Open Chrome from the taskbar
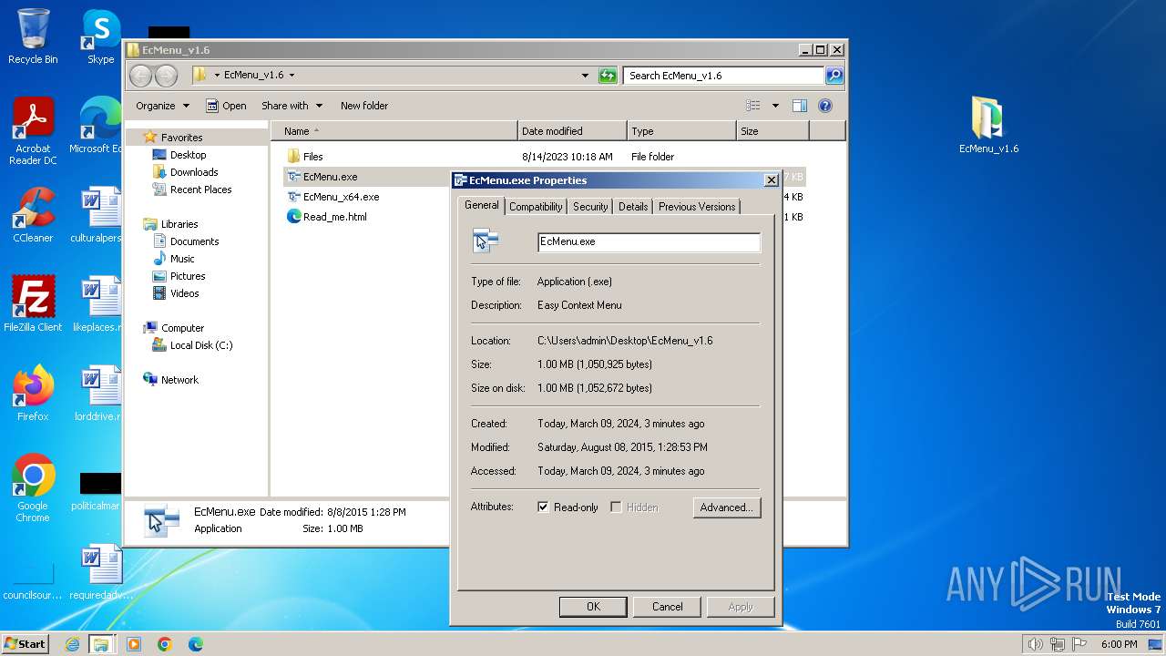 [164, 644]
